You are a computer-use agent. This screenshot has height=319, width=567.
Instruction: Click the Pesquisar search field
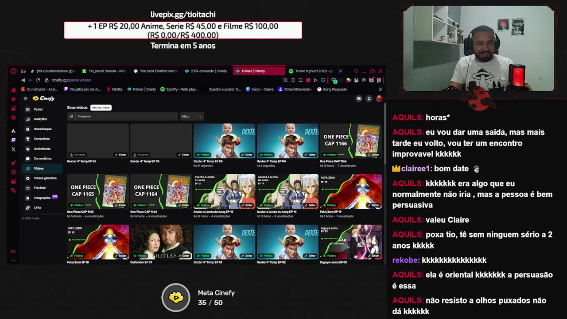click(x=127, y=117)
